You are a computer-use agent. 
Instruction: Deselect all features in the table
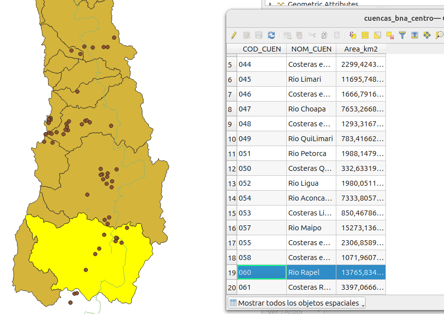click(390, 35)
